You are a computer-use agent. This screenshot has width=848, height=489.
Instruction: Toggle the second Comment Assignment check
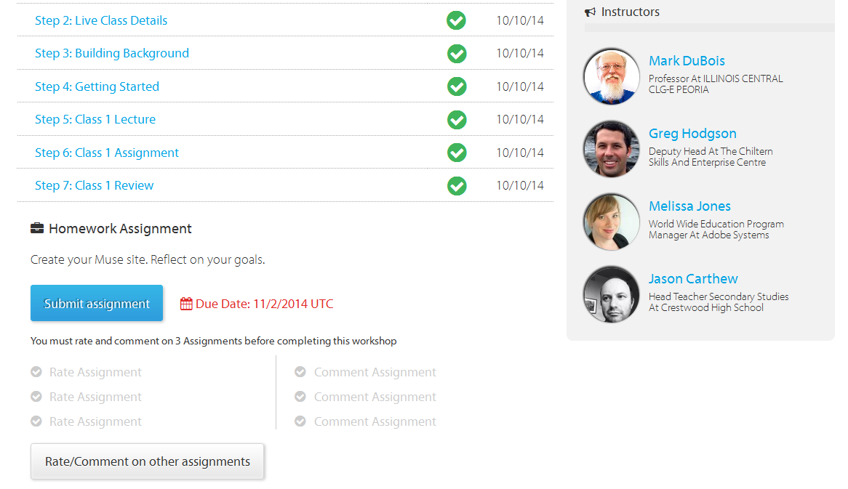pyautogui.click(x=300, y=397)
